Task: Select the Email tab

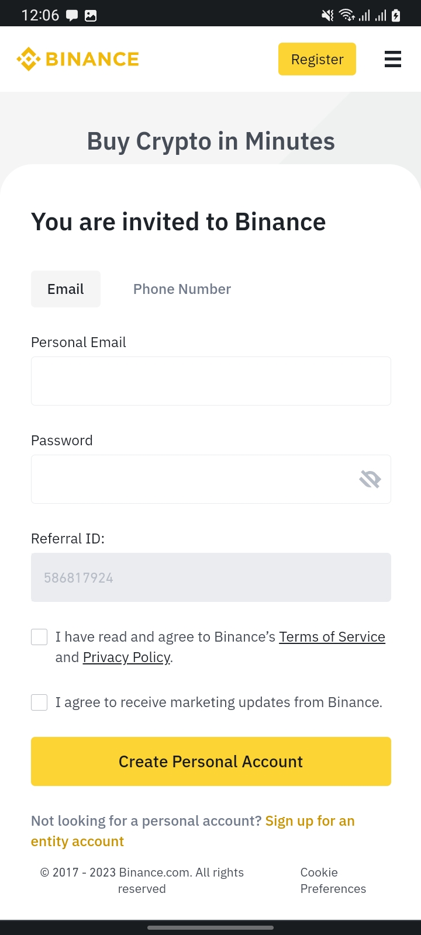Action: (x=65, y=289)
